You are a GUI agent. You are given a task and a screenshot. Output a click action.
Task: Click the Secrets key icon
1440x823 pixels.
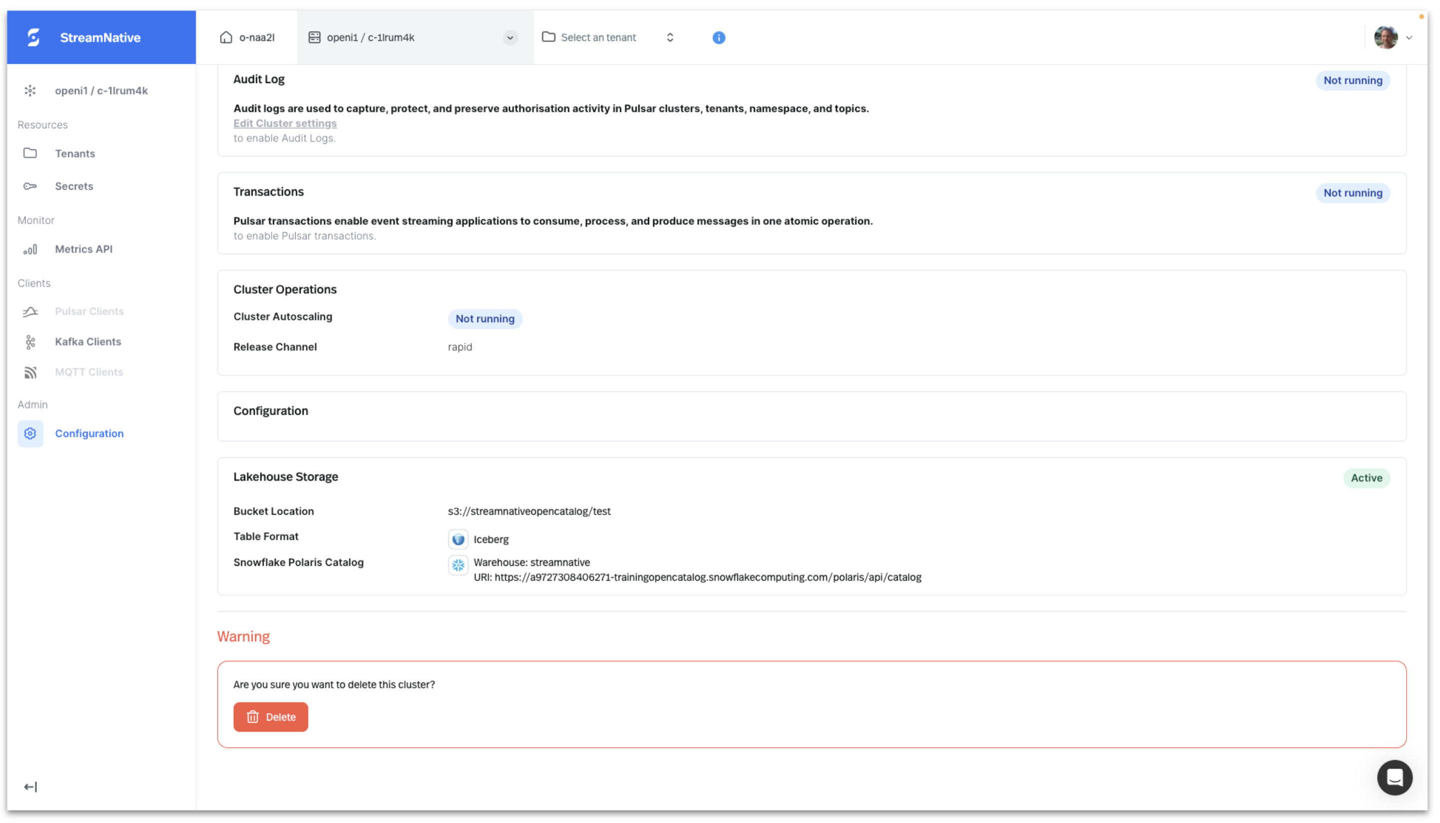tap(30, 186)
